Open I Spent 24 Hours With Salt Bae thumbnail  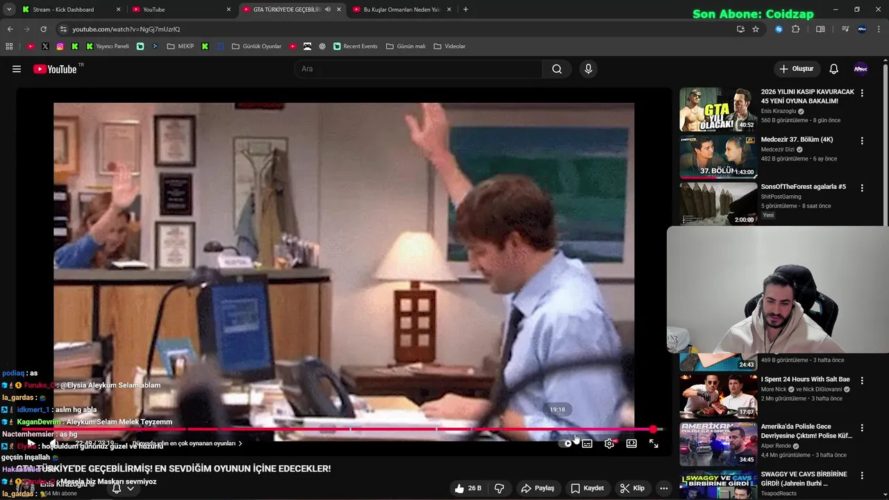[718, 397]
